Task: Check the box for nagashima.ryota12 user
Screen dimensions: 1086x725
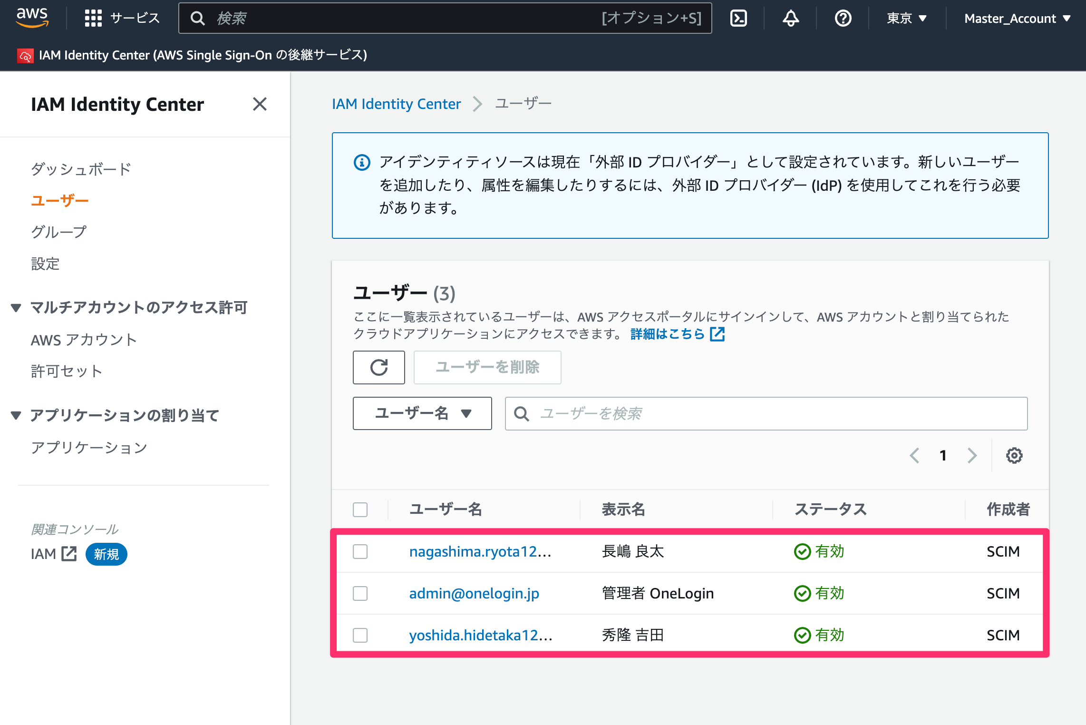Action: [360, 551]
